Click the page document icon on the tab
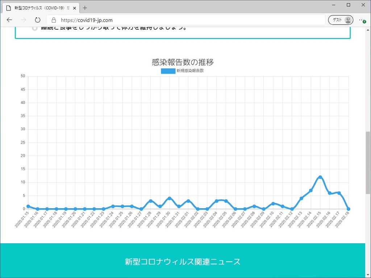 [8, 8]
